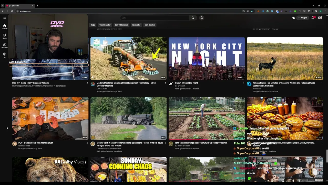Screen dimensions: 328x185
Task: Select the Son yüklenenler filter chip
Action: coord(121,25)
